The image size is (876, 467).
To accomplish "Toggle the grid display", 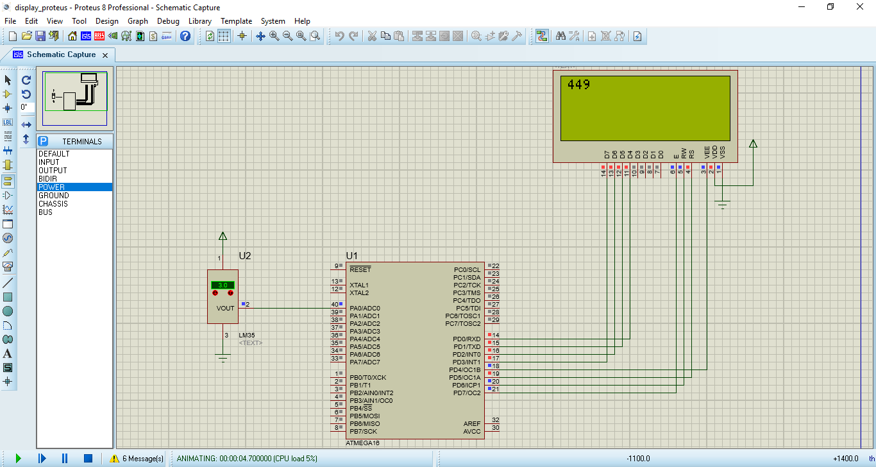I will pos(221,36).
